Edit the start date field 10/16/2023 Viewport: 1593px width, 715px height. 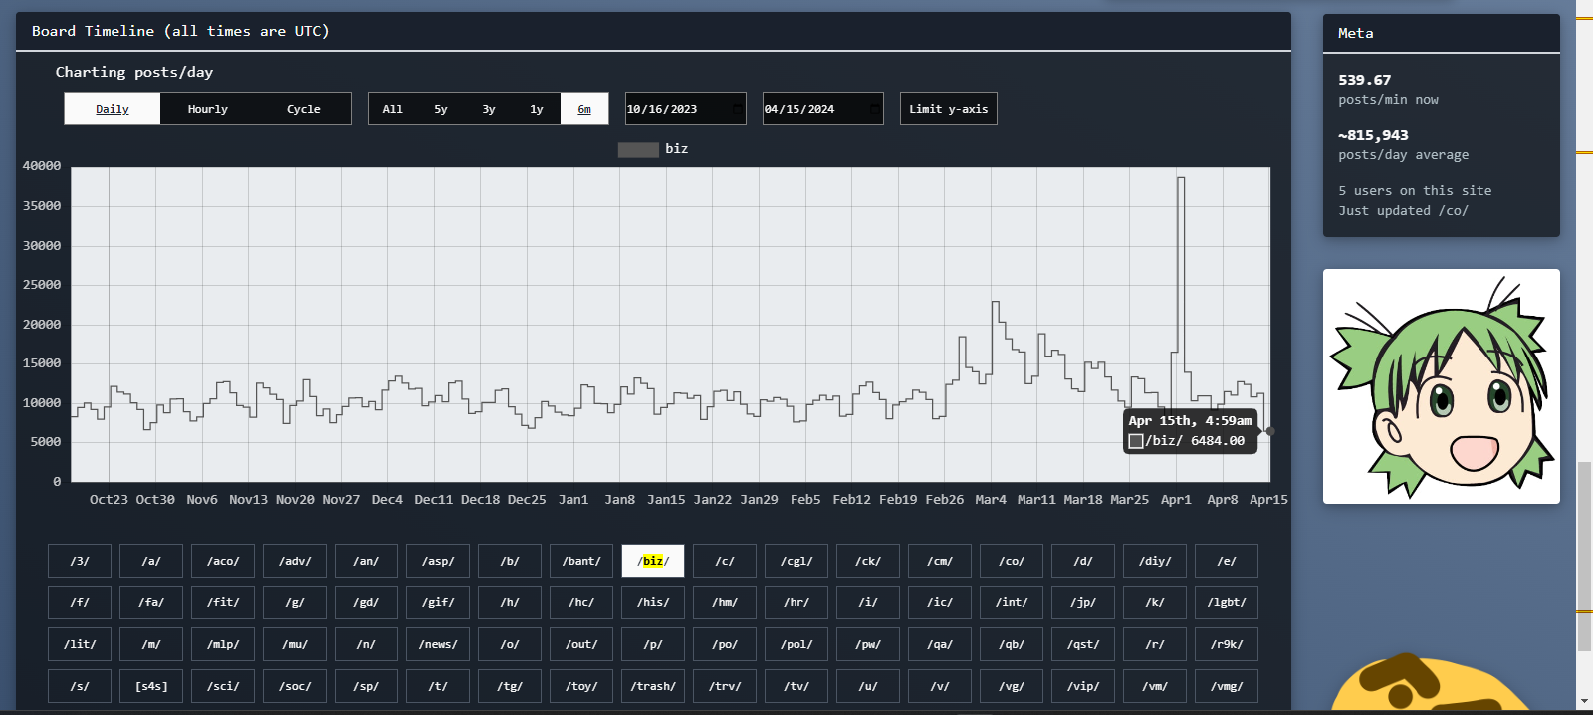coord(685,109)
